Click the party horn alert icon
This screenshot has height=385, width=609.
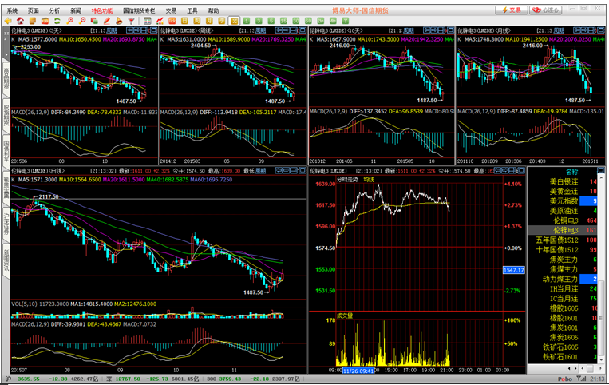tap(119, 21)
